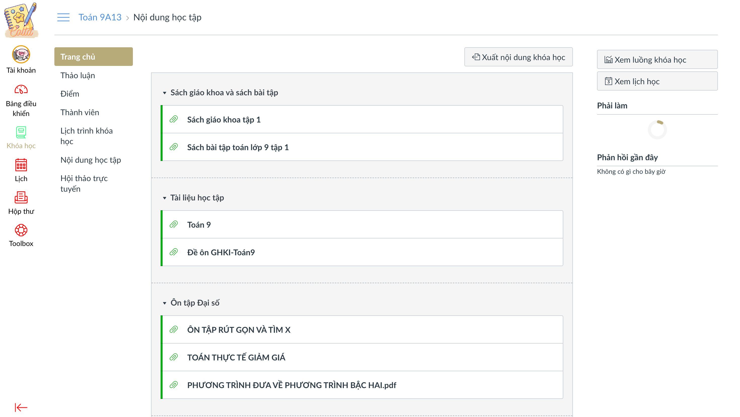Screen dimensions: 740x417
Task: Click the Xuất nội dung khóa học button
Action: [518, 57]
